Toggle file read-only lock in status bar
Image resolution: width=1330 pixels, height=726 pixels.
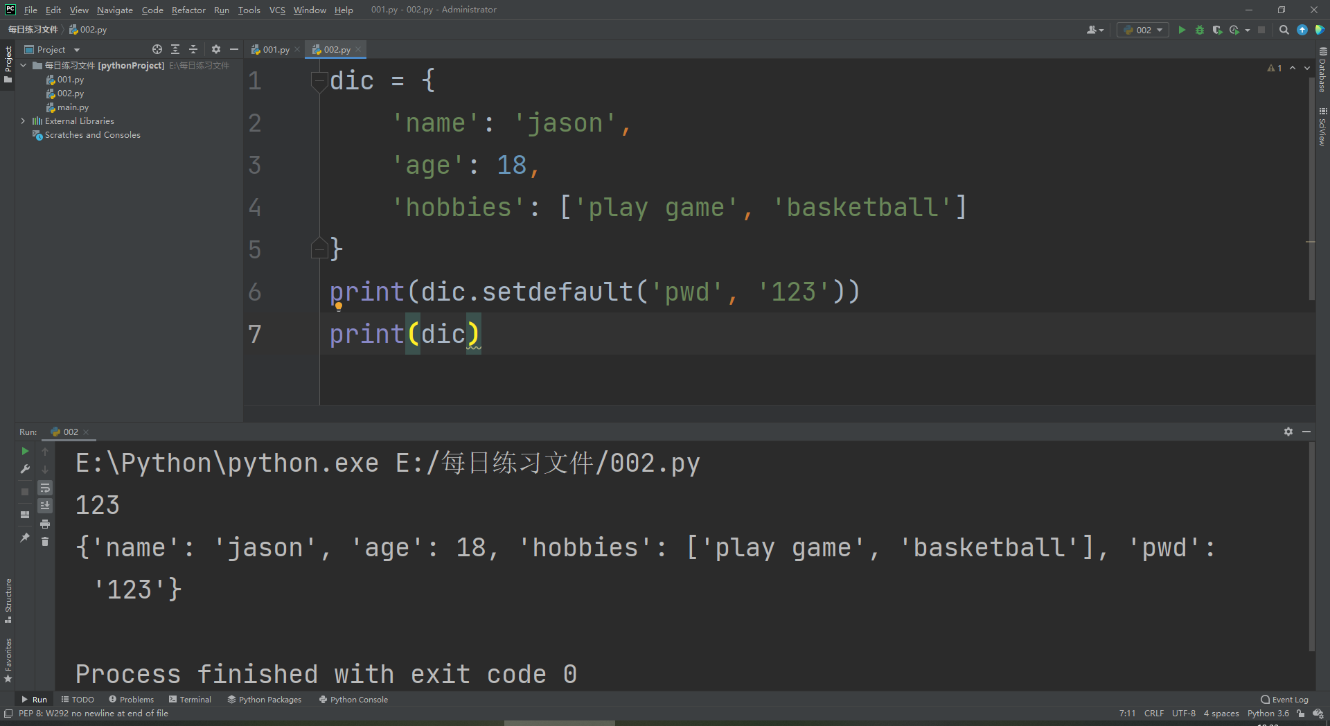click(1301, 714)
